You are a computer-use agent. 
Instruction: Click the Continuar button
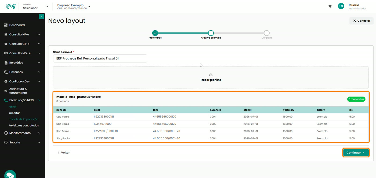pyautogui.click(x=356, y=153)
